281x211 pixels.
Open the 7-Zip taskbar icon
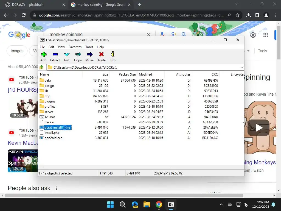(171, 204)
